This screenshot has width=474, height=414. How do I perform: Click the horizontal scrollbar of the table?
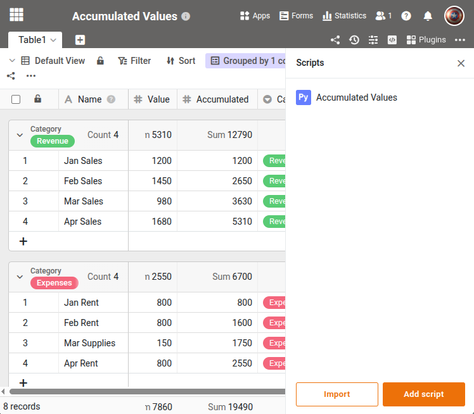pyautogui.click(x=147, y=392)
